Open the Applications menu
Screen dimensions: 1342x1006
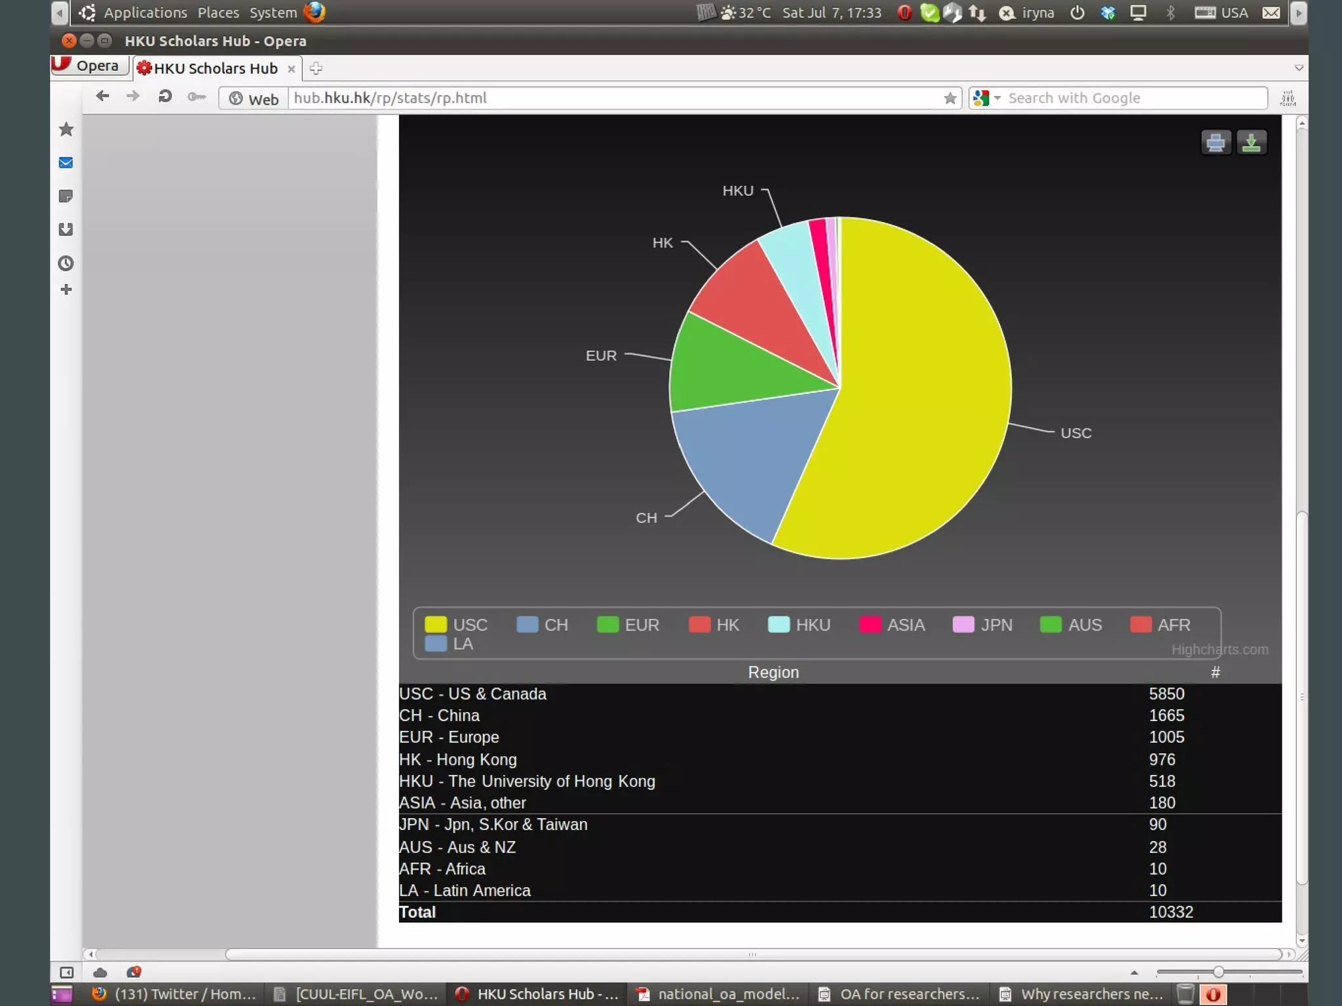point(145,12)
